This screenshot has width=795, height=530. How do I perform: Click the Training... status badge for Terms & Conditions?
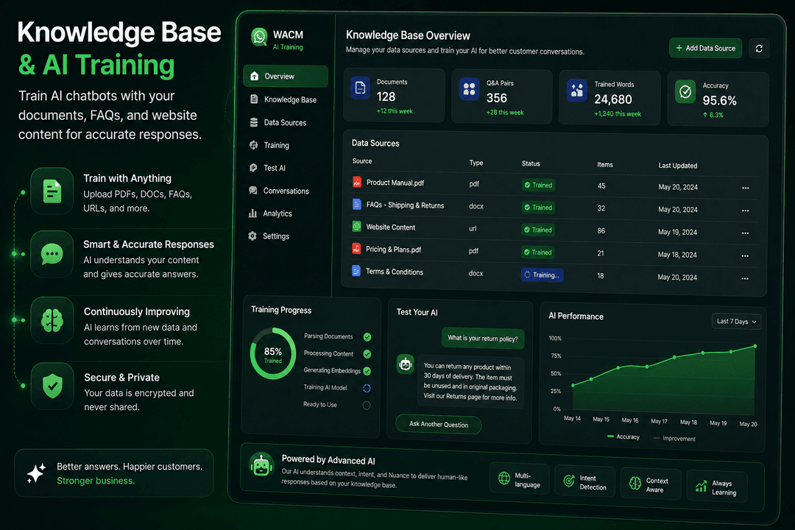[542, 275]
